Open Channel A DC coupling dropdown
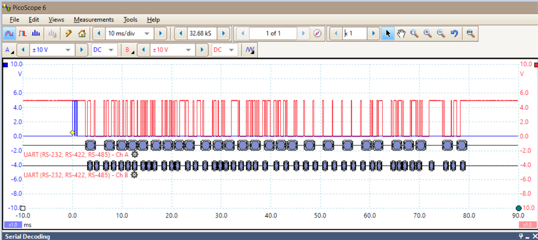Screen dimensions: 538x240 tap(111, 50)
